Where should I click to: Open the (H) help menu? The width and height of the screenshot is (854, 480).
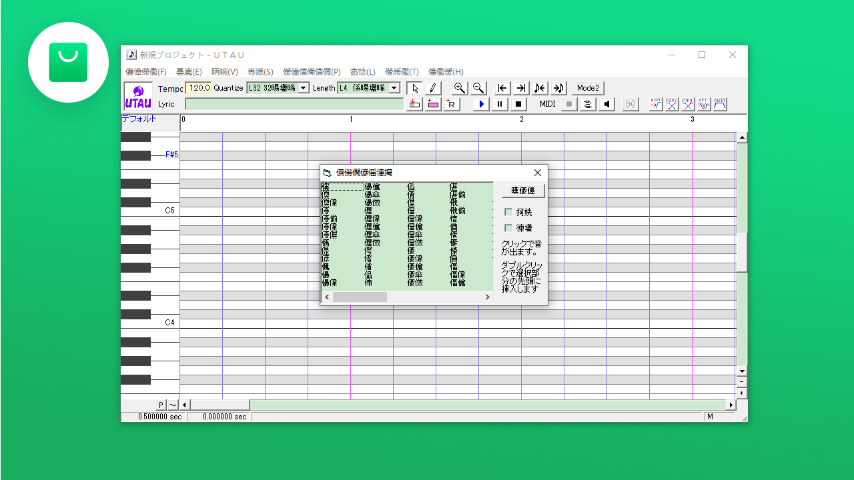[446, 71]
